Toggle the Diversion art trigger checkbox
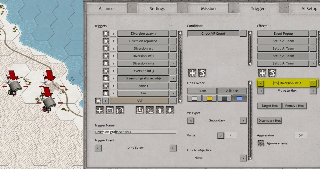 [x=106, y=49]
